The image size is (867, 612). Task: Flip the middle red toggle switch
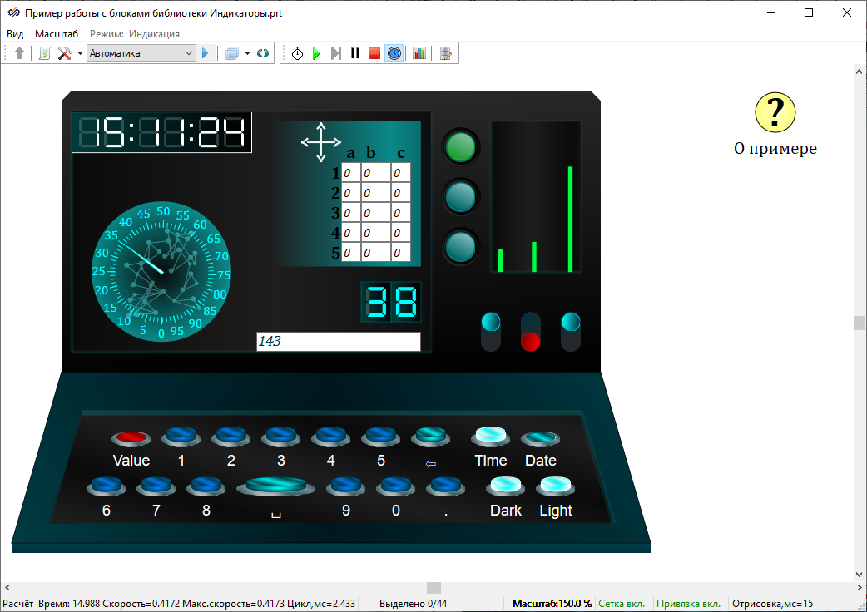click(531, 331)
